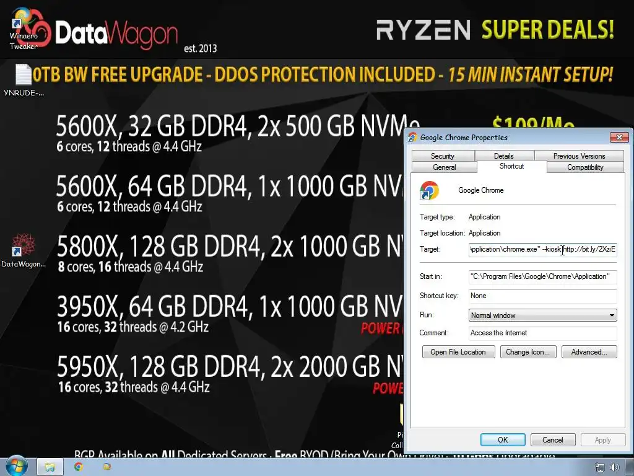Click the Open File Location button
Image resolution: width=634 pixels, height=476 pixels.
[x=459, y=352]
